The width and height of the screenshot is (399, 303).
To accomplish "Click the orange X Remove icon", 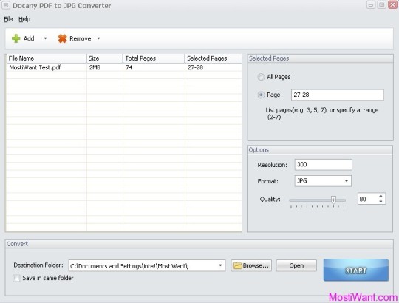I will pyautogui.click(x=62, y=38).
